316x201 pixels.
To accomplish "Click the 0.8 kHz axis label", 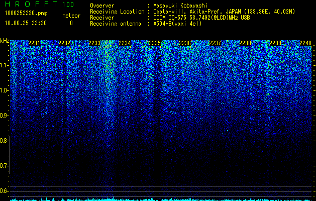I will (4, 141).
